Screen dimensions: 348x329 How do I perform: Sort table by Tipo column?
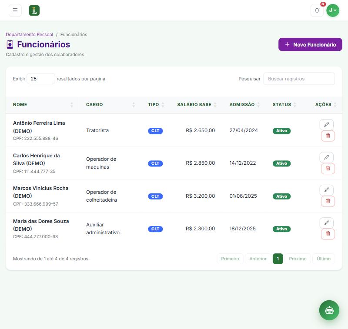point(156,105)
